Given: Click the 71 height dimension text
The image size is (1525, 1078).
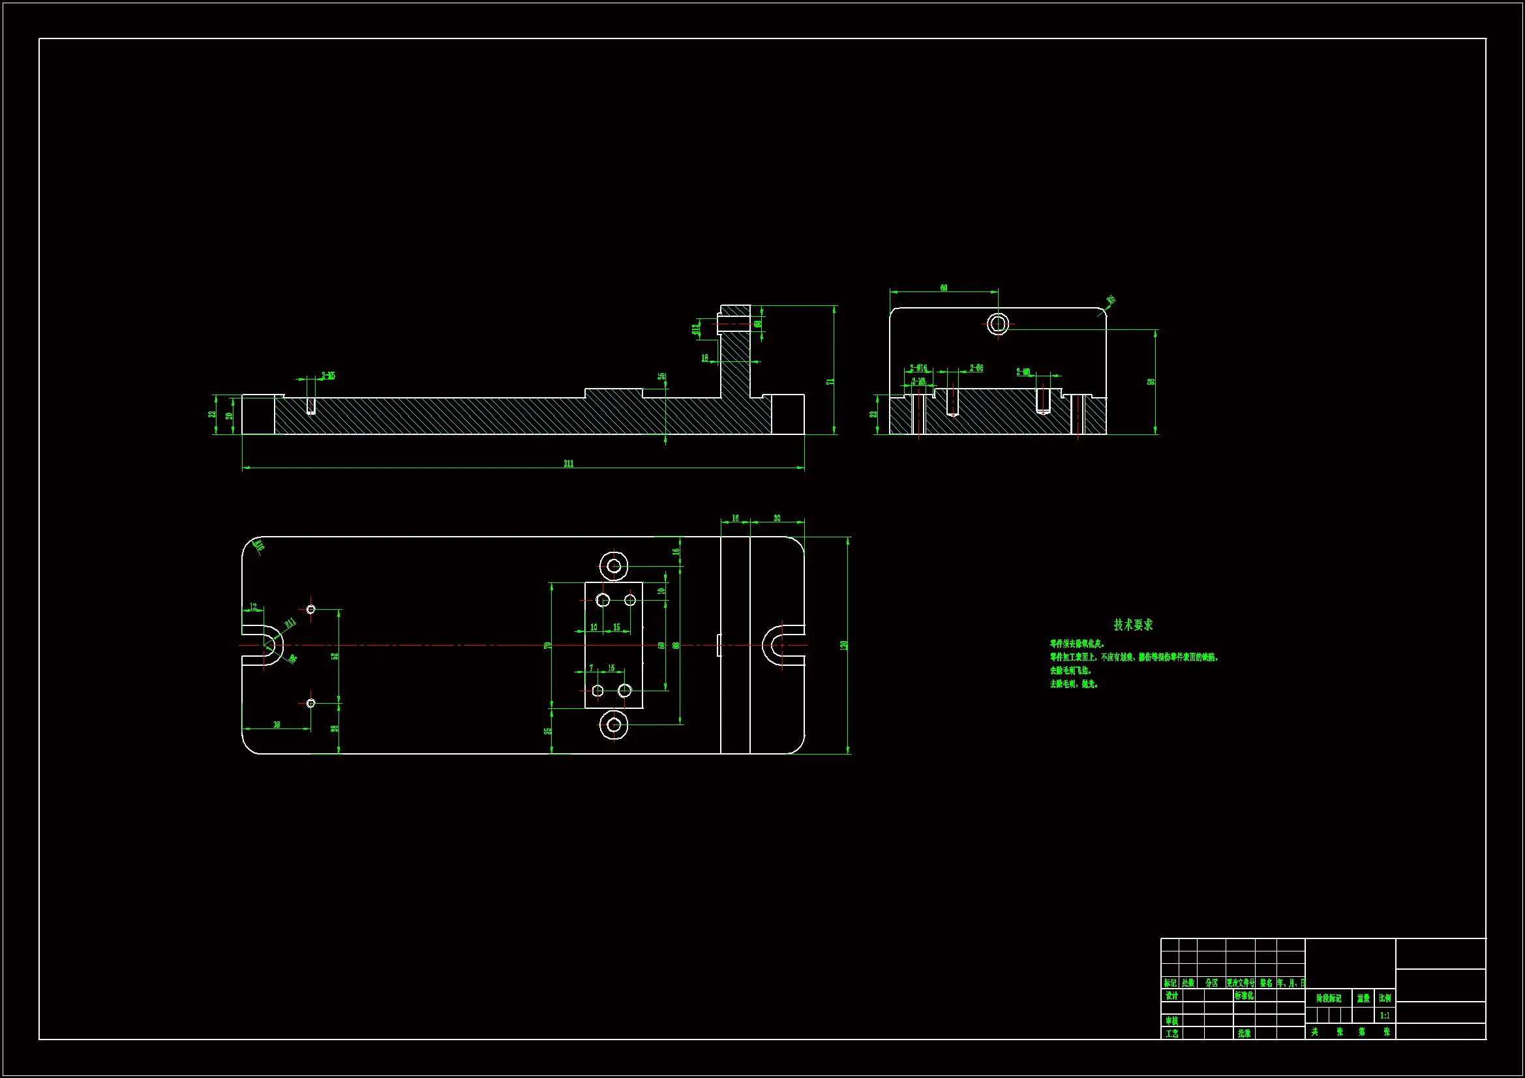Looking at the screenshot, I should click(x=830, y=382).
